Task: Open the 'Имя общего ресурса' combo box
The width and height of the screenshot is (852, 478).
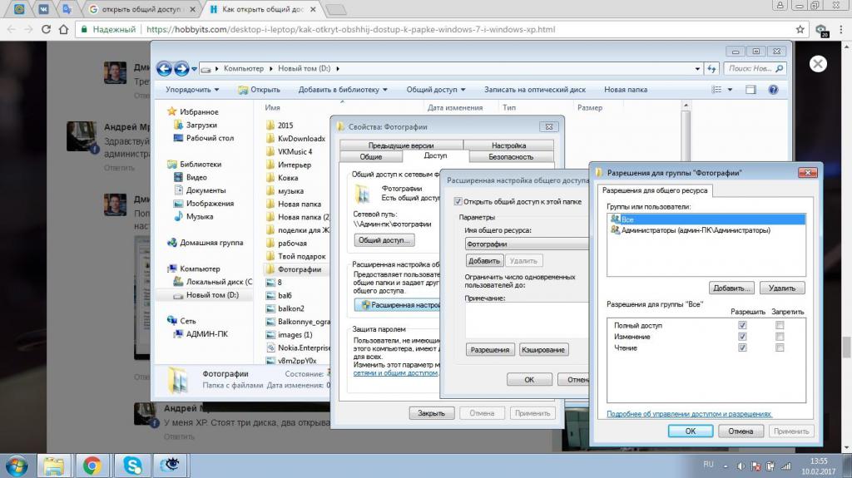Action: point(527,244)
